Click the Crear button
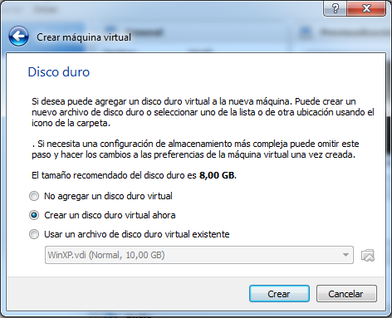Viewport: 392px width, 318px height. pyautogui.click(x=279, y=294)
